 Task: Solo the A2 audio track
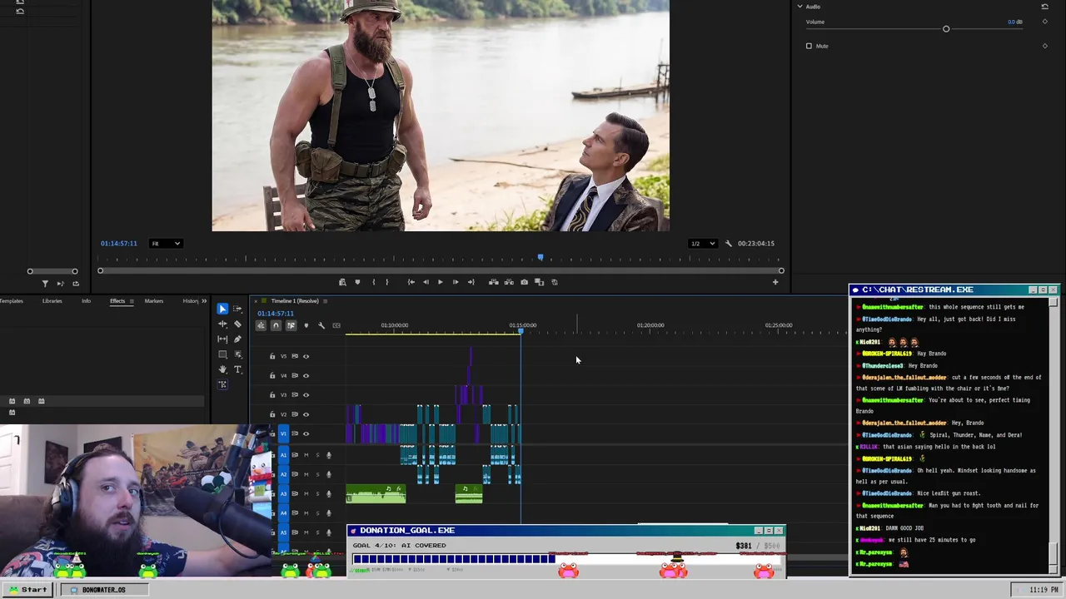pos(317,474)
